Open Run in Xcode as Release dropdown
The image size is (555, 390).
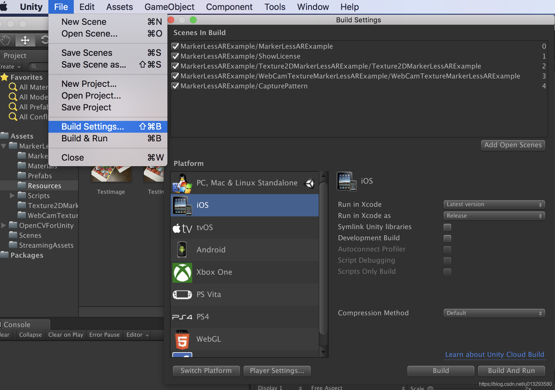(x=494, y=216)
